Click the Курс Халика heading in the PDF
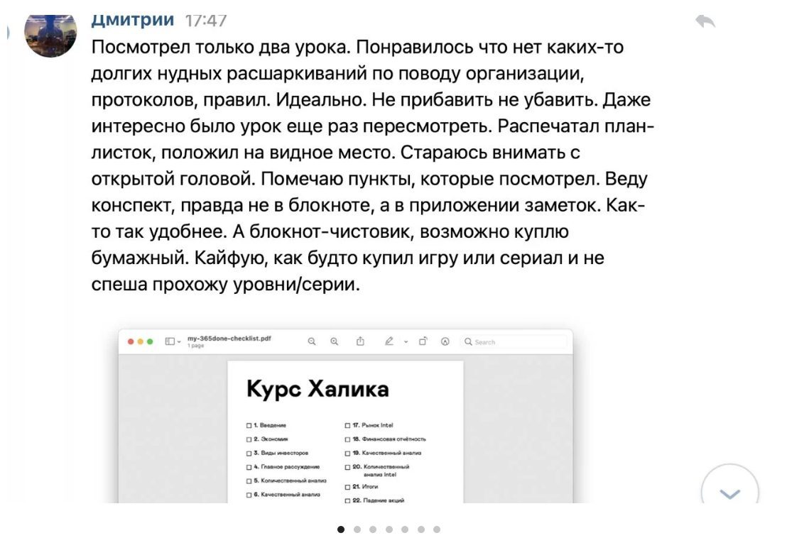The image size is (787, 538). pos(317,389)
